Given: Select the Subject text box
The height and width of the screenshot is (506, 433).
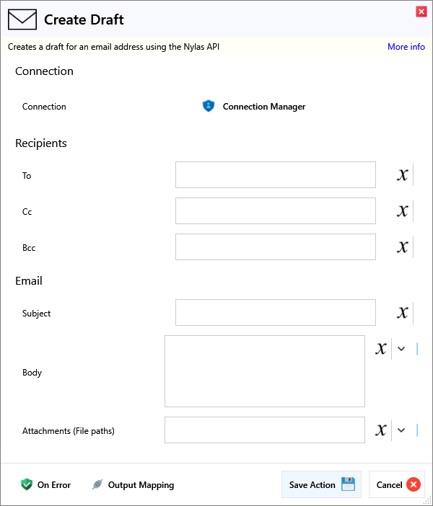Looking at the screenshot, I should 275,313.
